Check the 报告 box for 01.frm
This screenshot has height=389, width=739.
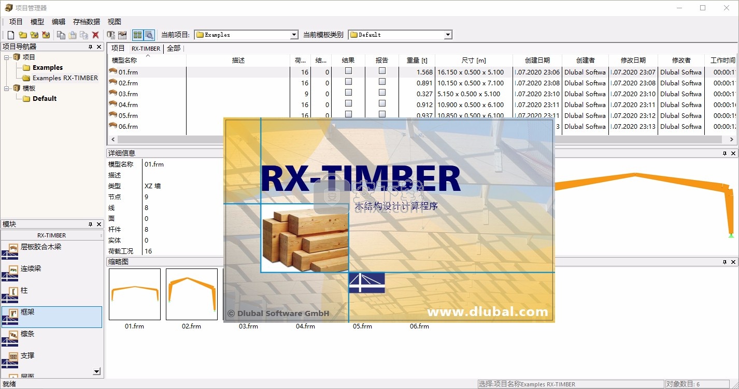382,71
